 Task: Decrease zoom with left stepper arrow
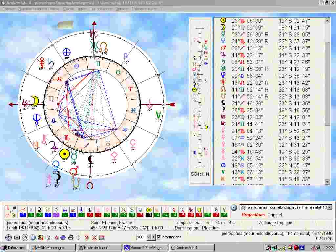click(x=149, y=237)
